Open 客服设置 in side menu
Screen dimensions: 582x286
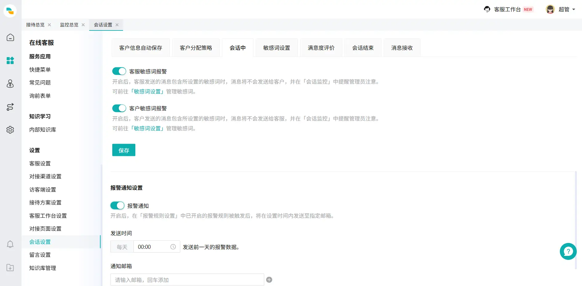(x=40, y=163)
